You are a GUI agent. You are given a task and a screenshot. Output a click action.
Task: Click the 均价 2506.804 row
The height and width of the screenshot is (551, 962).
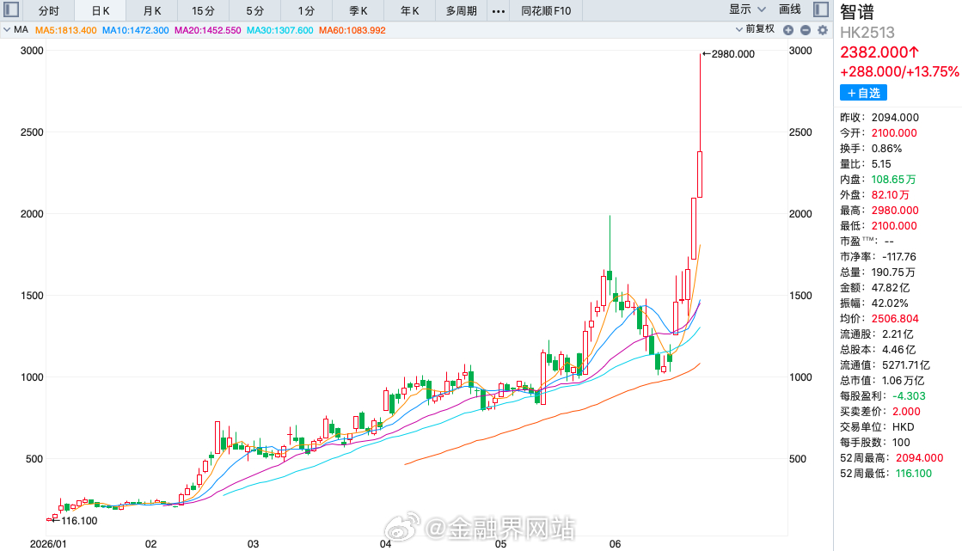[879, 318]
